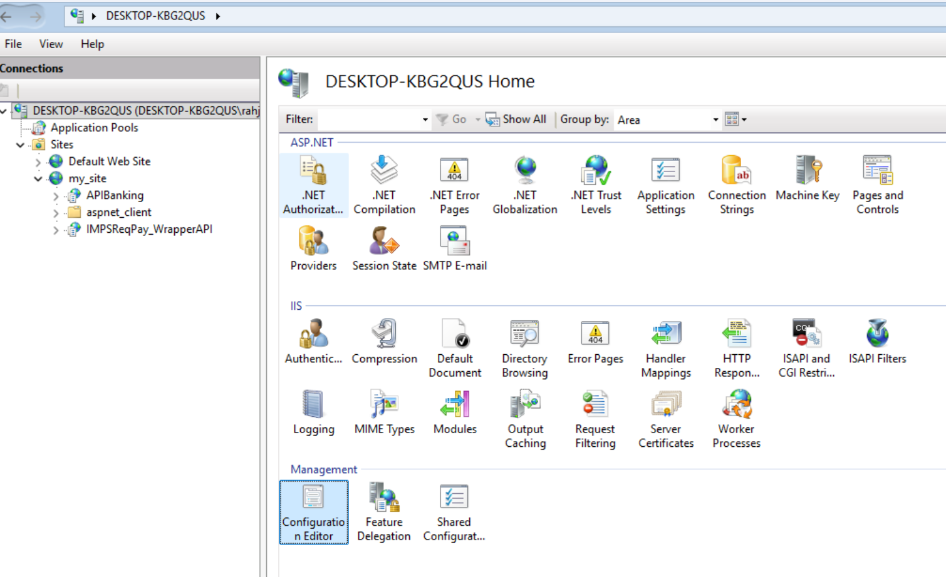Expand the APIBanking application node
The width and height of the screenshot is (946, 577).
click(56, 197)
